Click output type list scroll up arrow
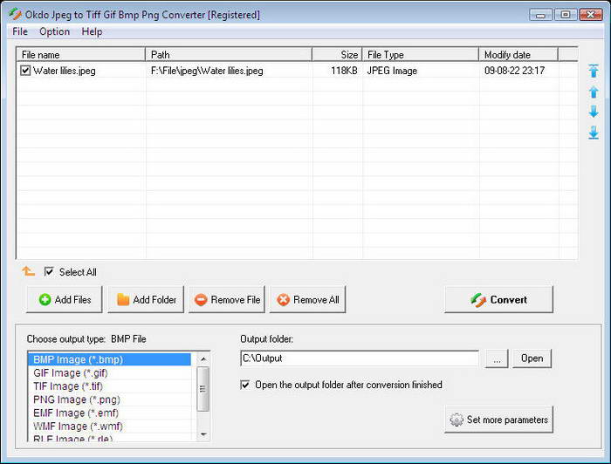 [203, 358]
